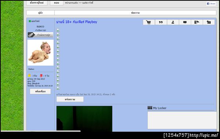
Task: Click the door with curved arrow icon
Action: coord(197,22)
